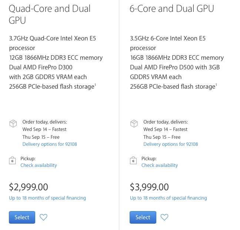Click the footnote 1 on Quad-Core flash storage
The width and height of the screenshot is (240, 230).
click(95, 85)
